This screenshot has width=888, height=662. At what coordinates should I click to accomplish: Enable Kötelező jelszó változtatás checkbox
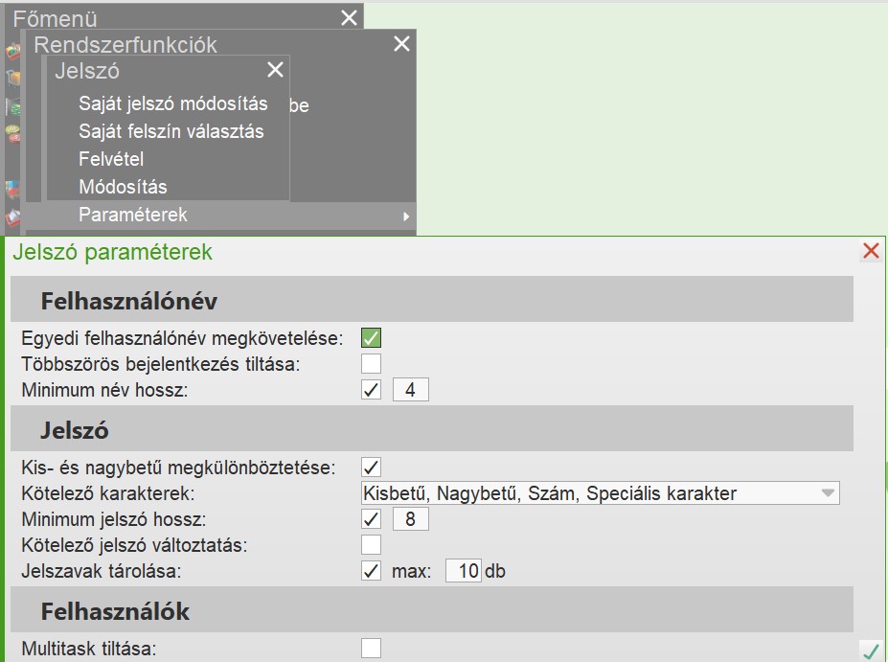[x=372, y=545]
